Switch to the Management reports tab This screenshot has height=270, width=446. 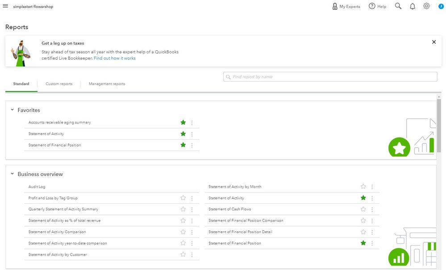pyautogui.click(x=107, y=84)
